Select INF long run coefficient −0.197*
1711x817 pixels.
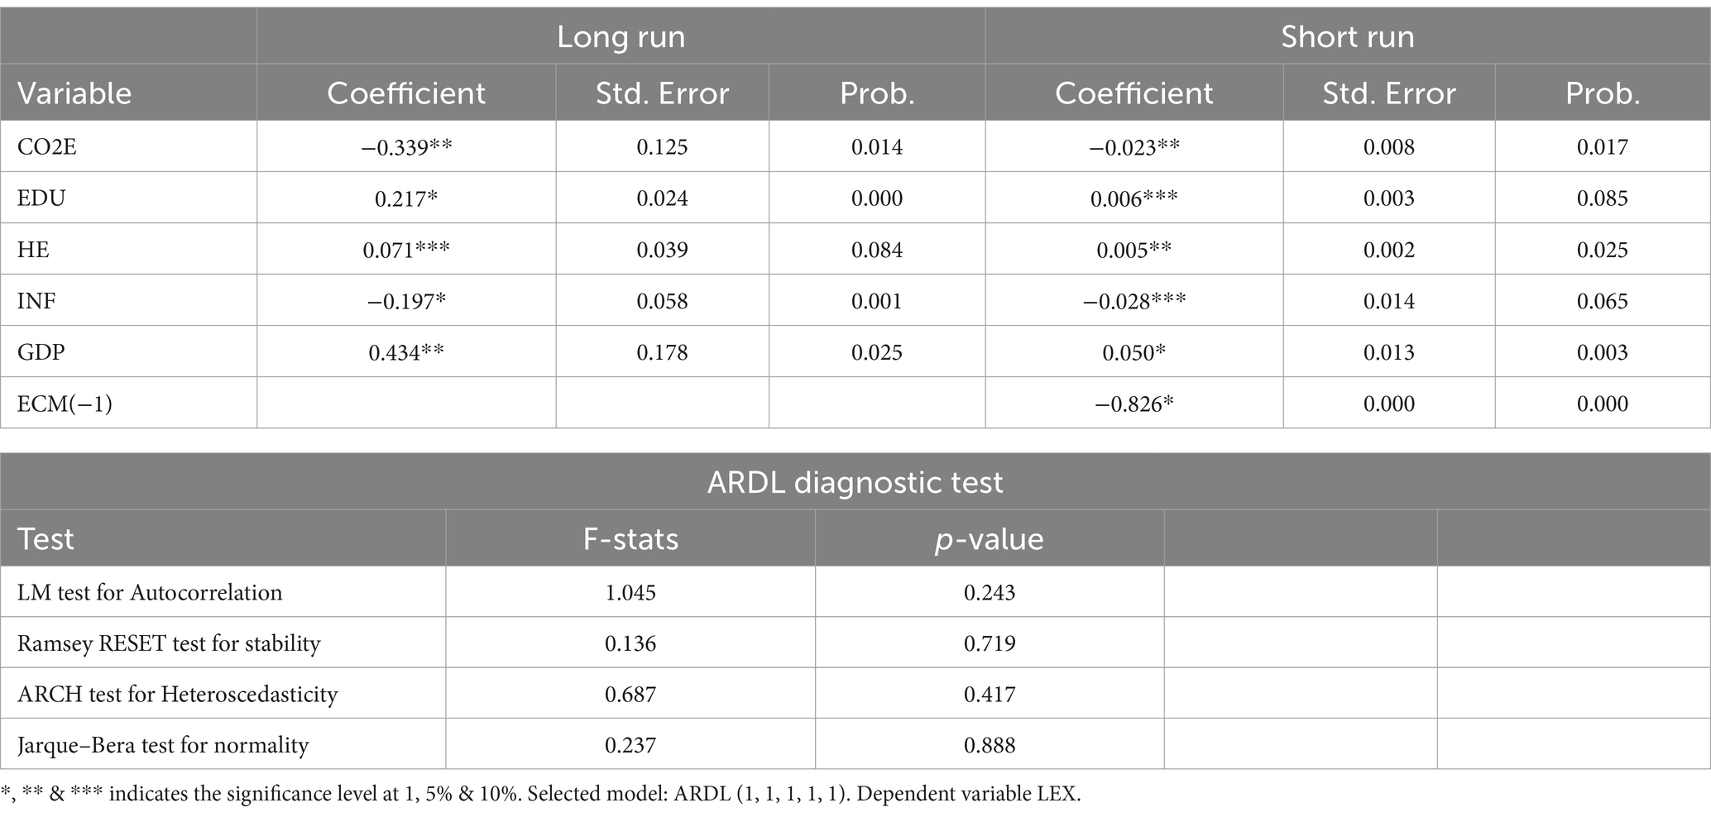click(x=406, y=300)
